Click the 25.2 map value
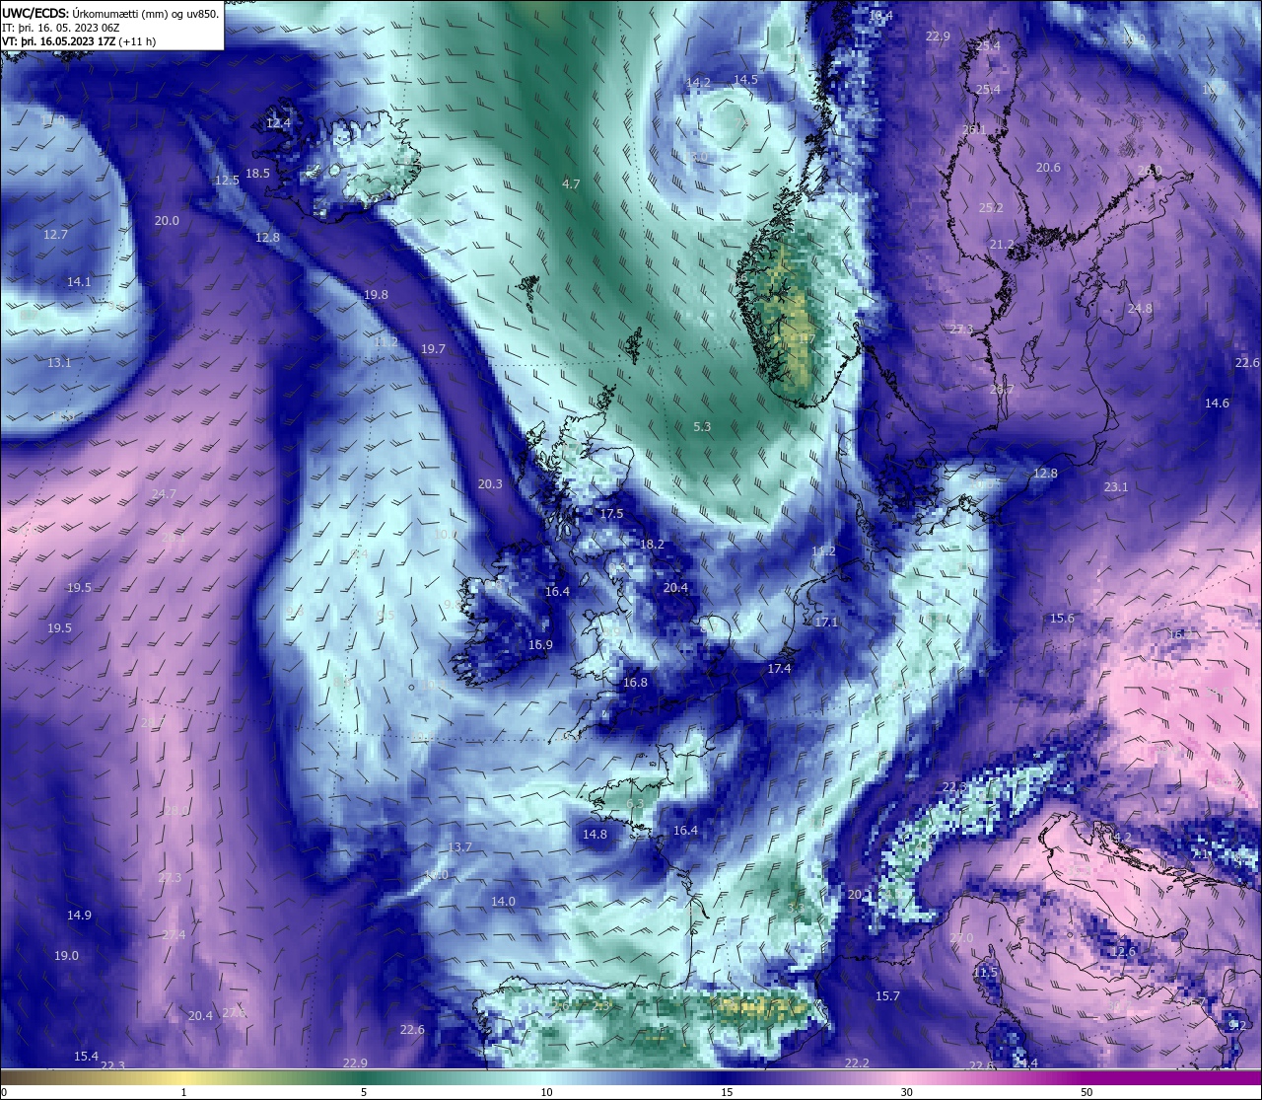This screenshot has width=1262, height=1100. point(991,208)
